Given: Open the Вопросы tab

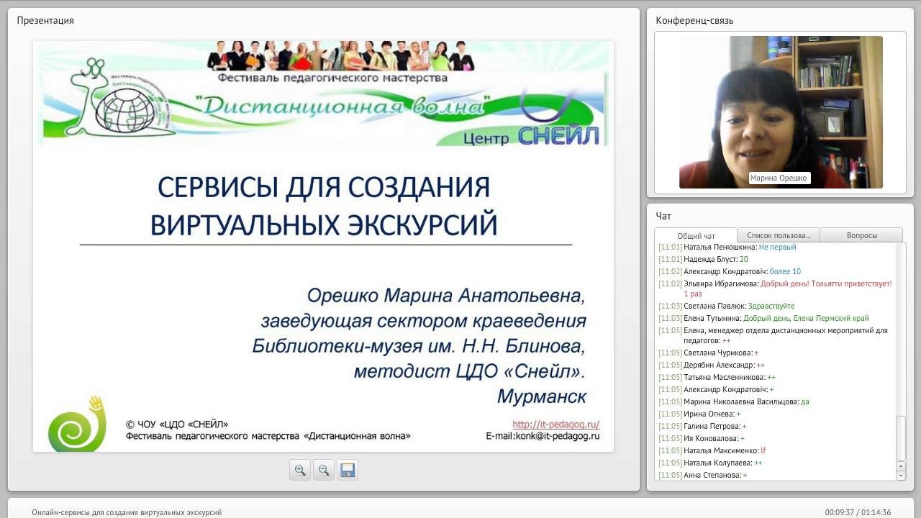Looking at the screenshot, I should 861,235.
